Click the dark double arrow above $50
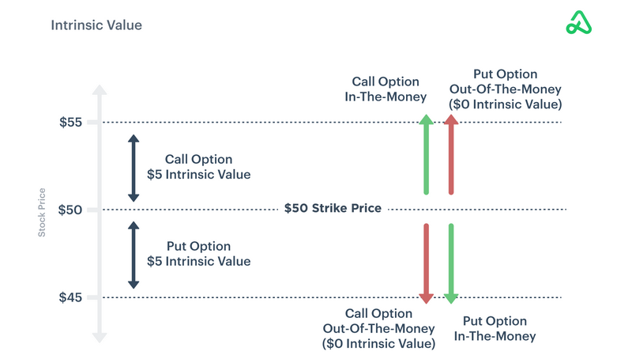 [x=134, y=167]
